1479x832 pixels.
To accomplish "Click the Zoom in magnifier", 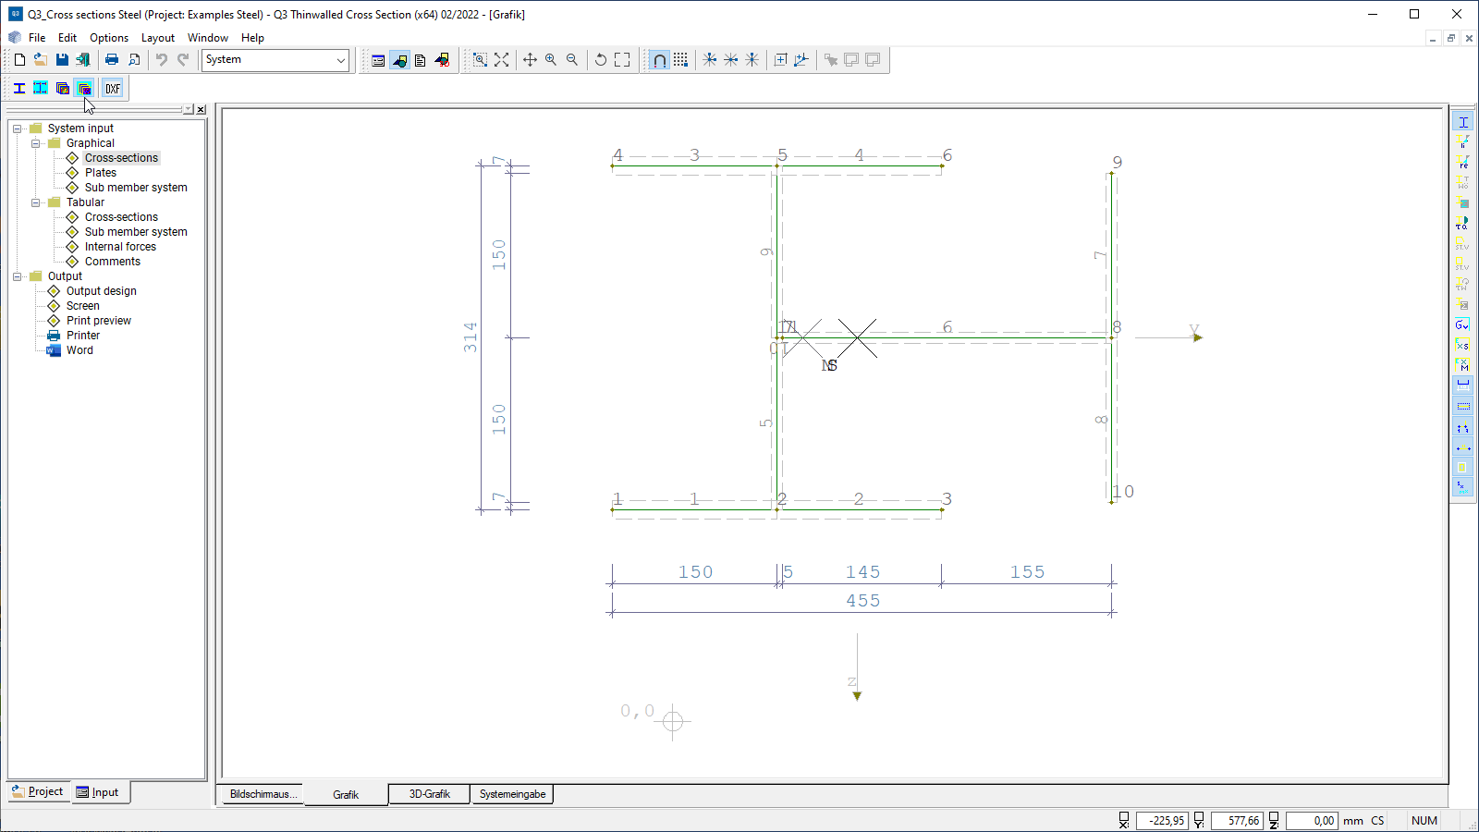I will tap(551, 59).
